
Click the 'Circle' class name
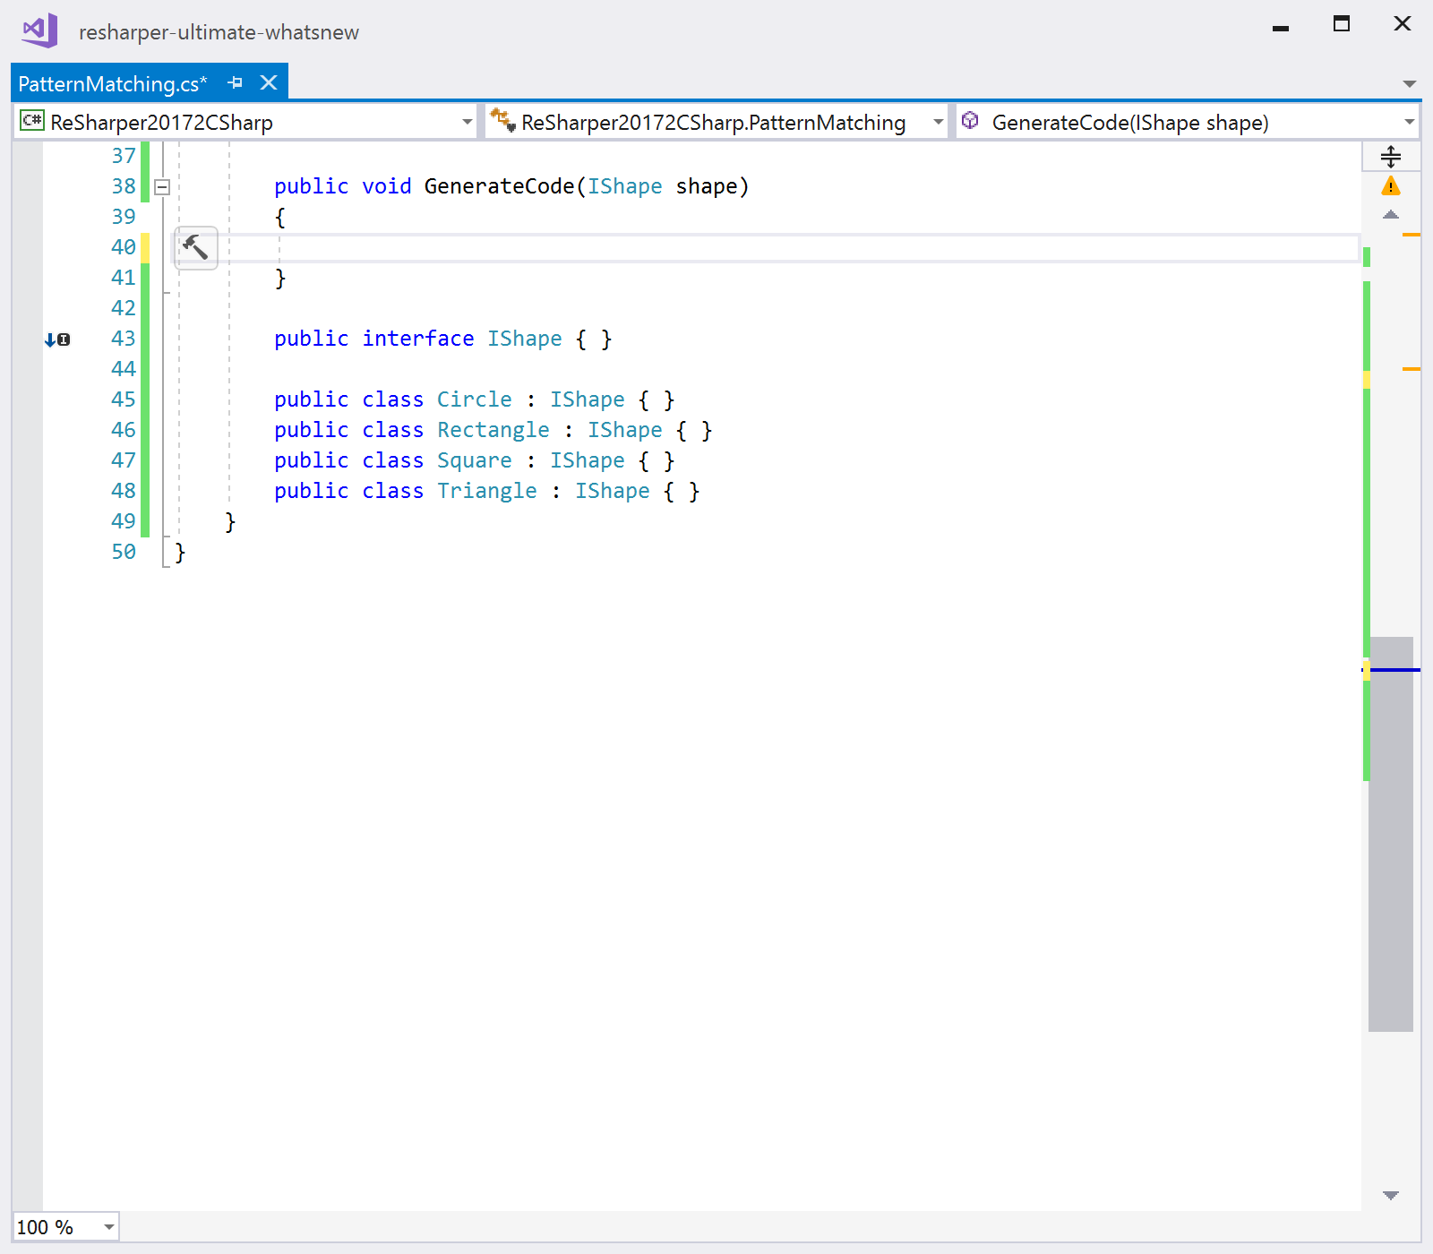pyautogui.click(x=475, y=399)
